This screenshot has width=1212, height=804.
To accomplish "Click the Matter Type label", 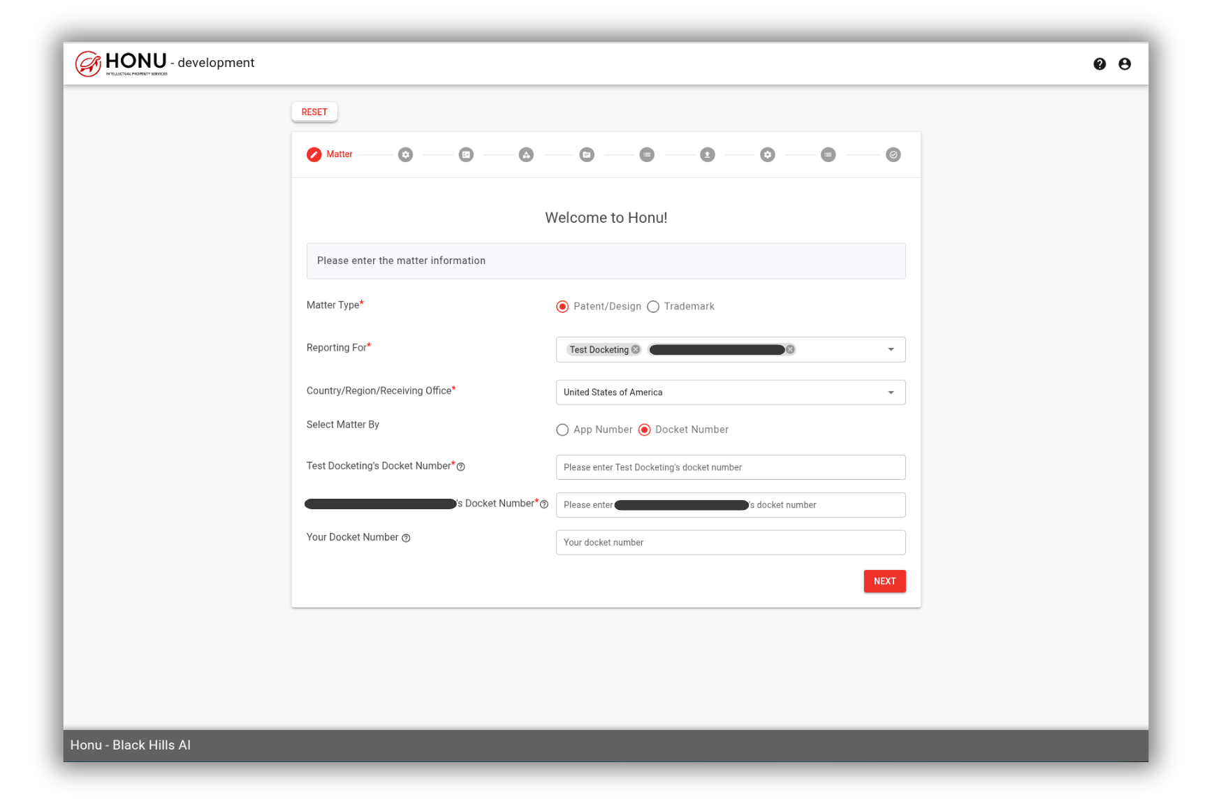I will tap(335, 305).
